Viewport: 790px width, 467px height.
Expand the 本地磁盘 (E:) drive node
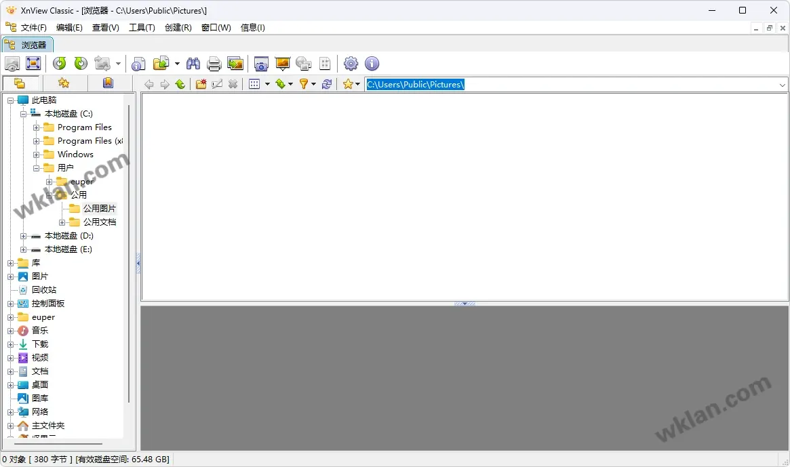click(23, 249)
